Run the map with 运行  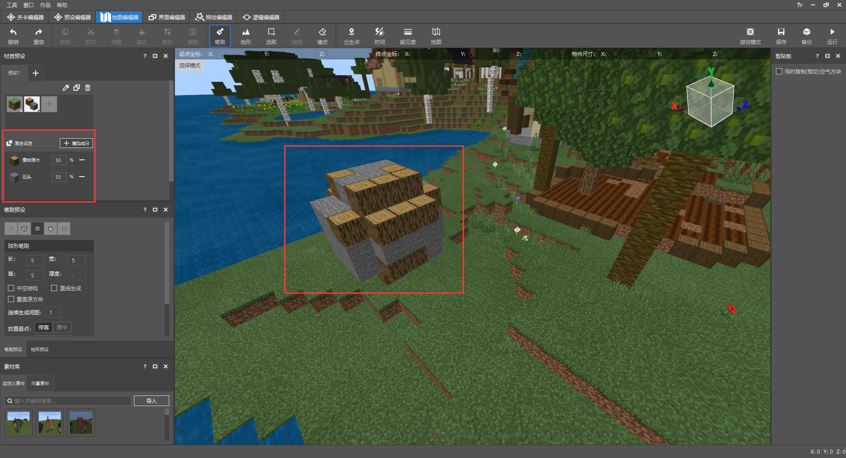[832, 36]
